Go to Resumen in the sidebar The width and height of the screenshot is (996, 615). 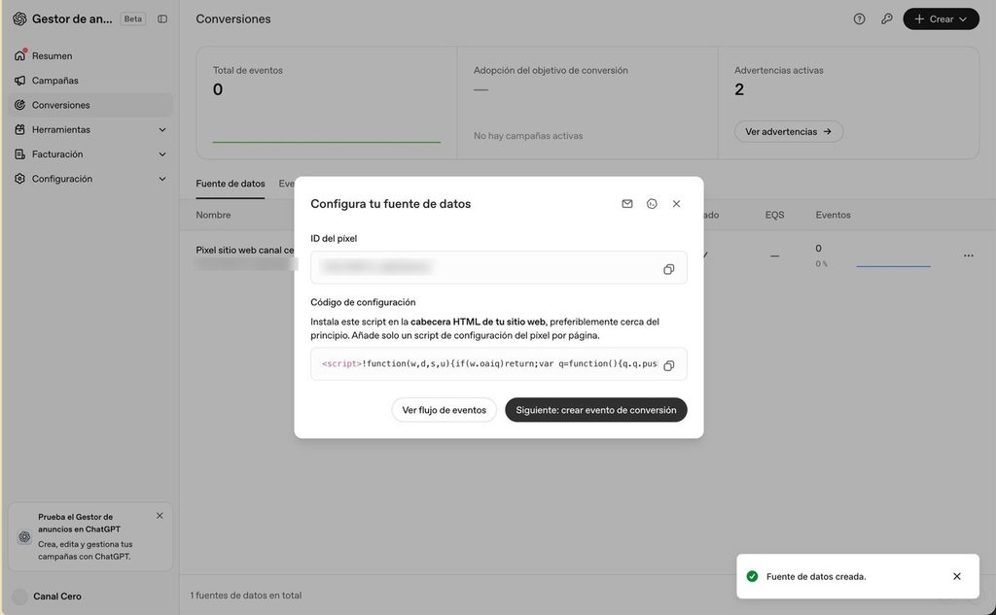click(90, 55)
